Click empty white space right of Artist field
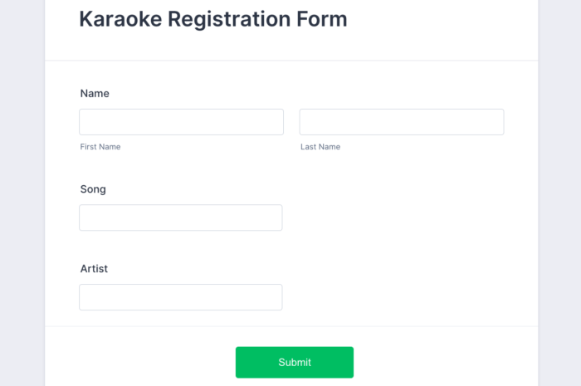Screen dimensions: 581x386 pos(398,297)
